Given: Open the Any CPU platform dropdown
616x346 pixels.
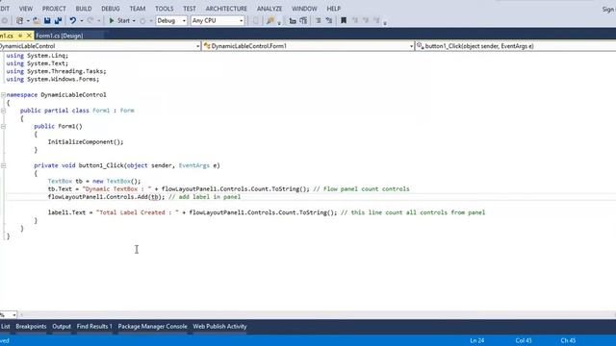Looking at the screenshot, I should click(x=218, y=20).
